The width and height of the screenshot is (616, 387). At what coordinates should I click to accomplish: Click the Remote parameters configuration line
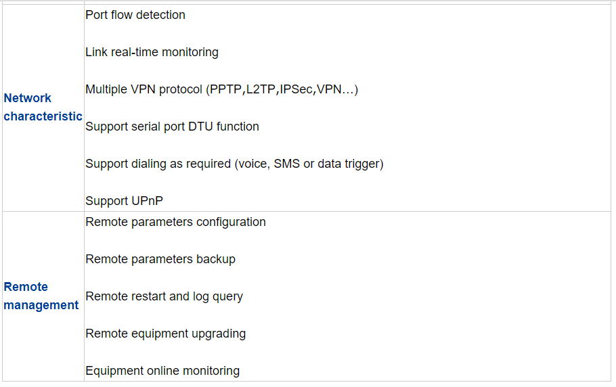[175, 222]
